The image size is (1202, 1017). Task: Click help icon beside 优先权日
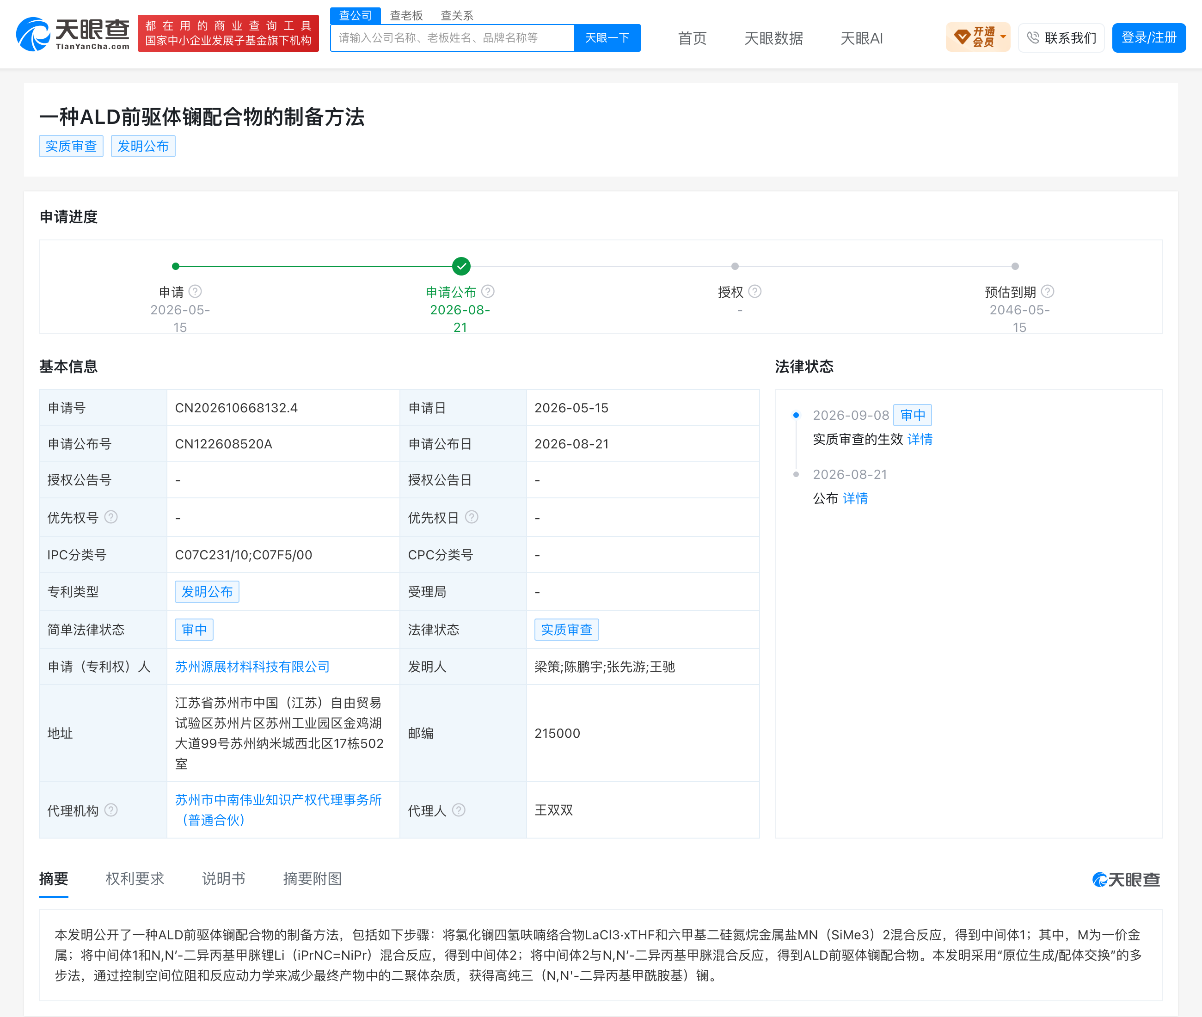[x=472, y=517]
